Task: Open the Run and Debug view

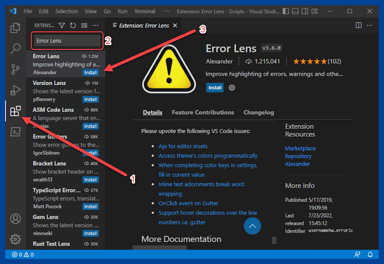Action: point(15,90)
